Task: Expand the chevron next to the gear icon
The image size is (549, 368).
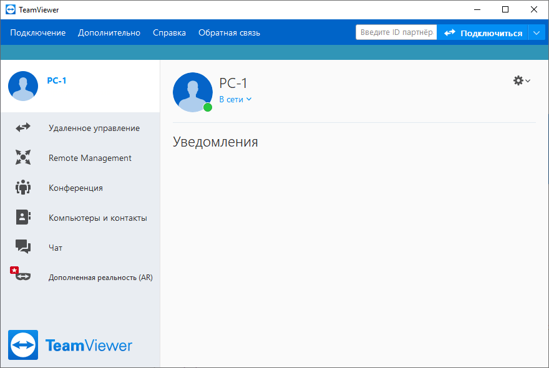Action: [528, 81]
